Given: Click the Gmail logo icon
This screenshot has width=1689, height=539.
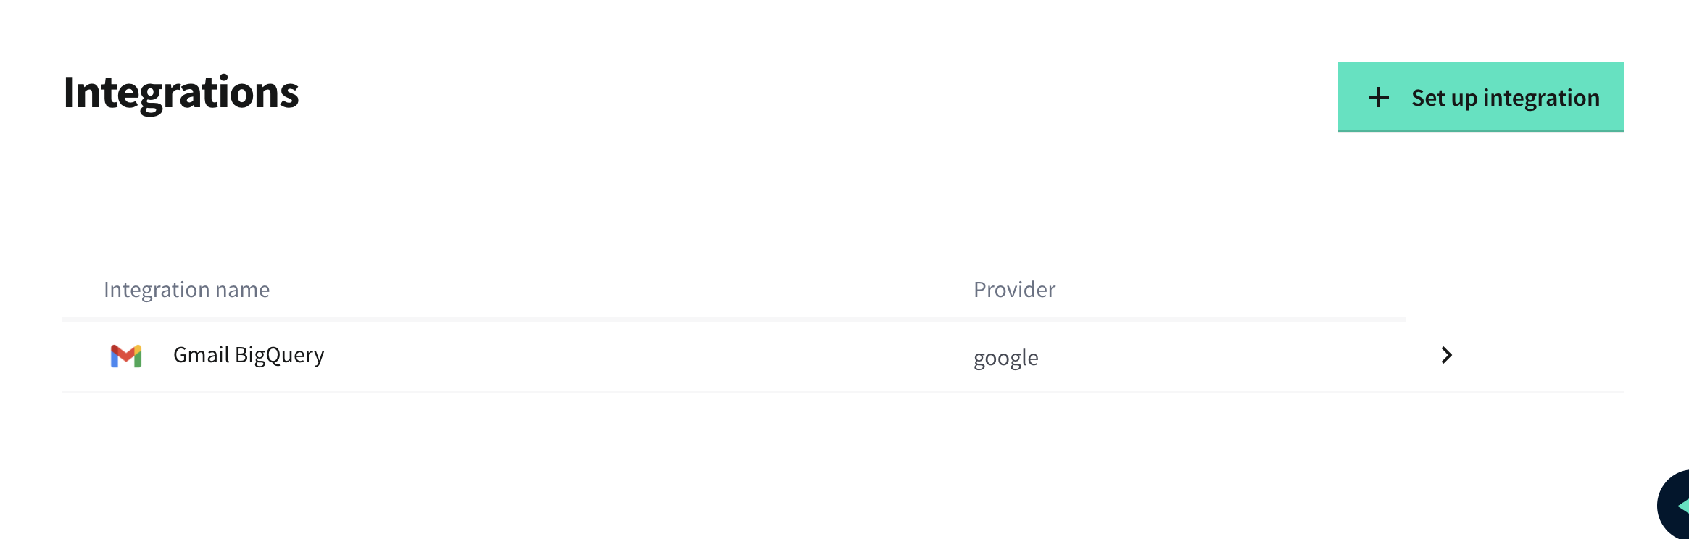Looking at the screenshot, I should pos(126,356).
